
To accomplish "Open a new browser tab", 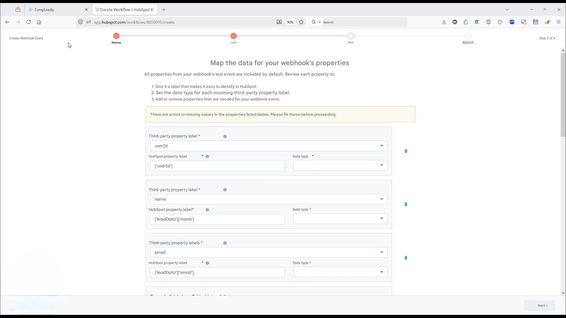I will pos(164,9).
